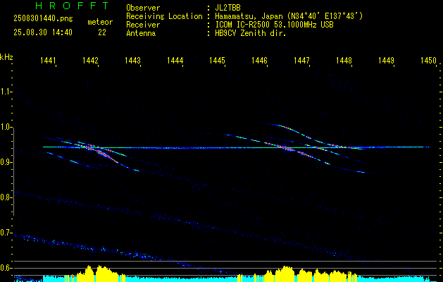Viewport: 443px width, 282px height.
Task: Click the 1446 time axis label
Action: pyautogui.click(x=259, y=60)
